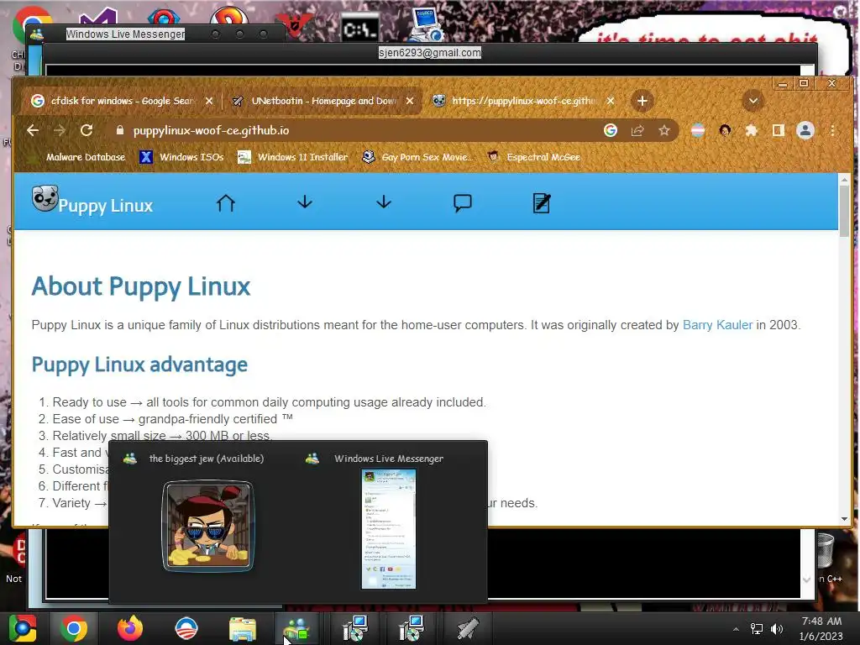Toggle the Chrome side panel

point(779,130)
